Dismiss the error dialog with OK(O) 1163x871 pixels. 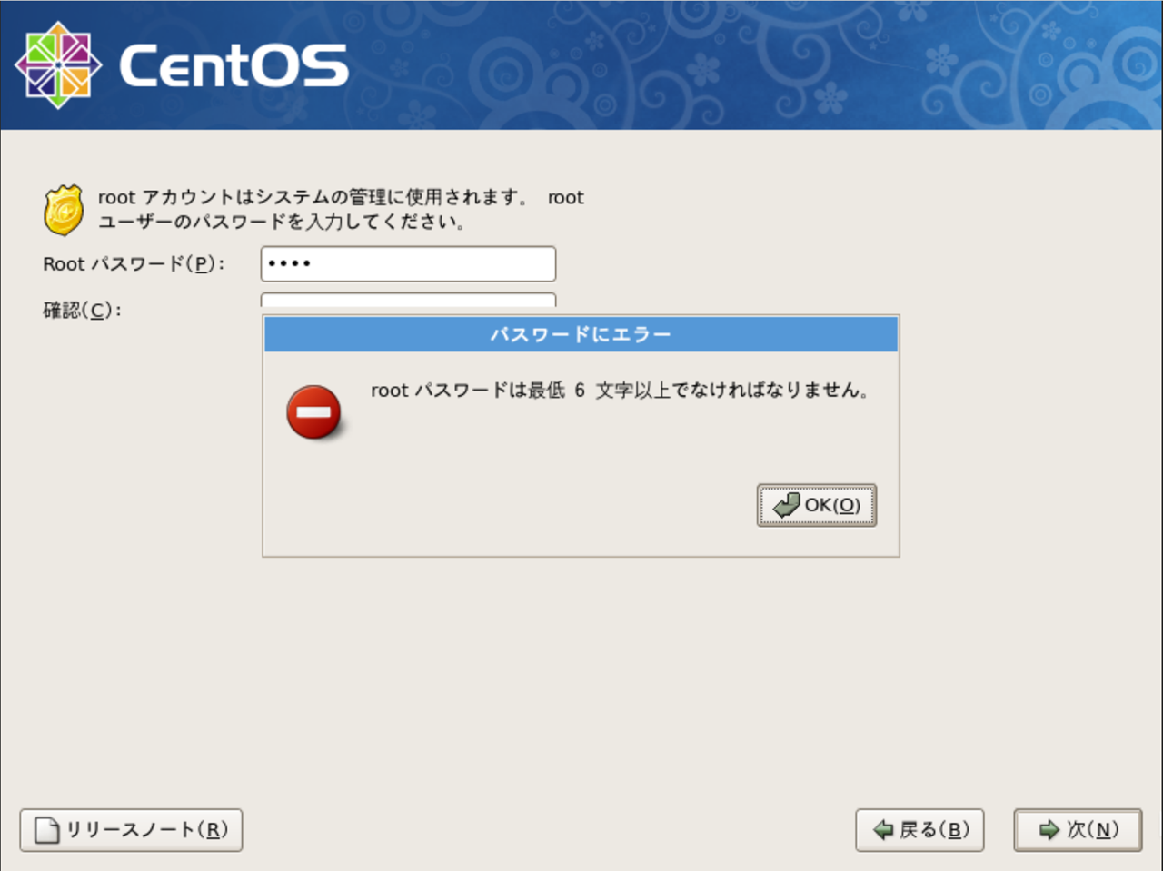[815, 506]
